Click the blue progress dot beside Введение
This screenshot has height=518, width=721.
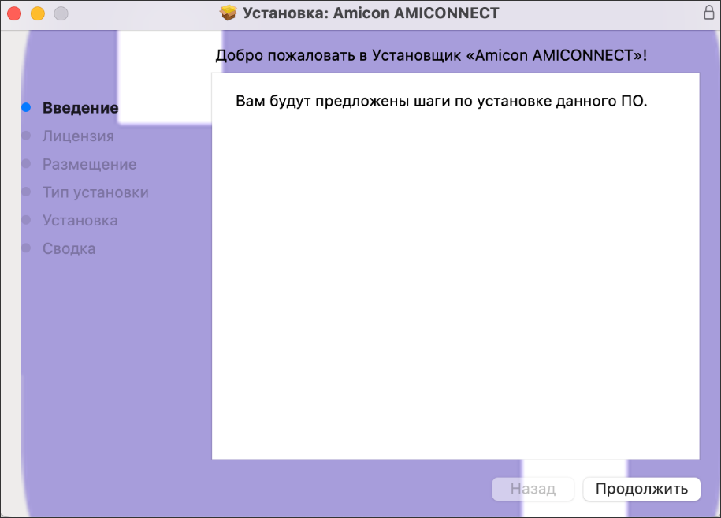[x=28, y=106]
